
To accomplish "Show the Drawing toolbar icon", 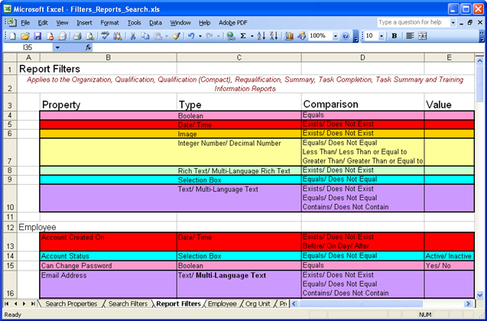I will [301, 36].
